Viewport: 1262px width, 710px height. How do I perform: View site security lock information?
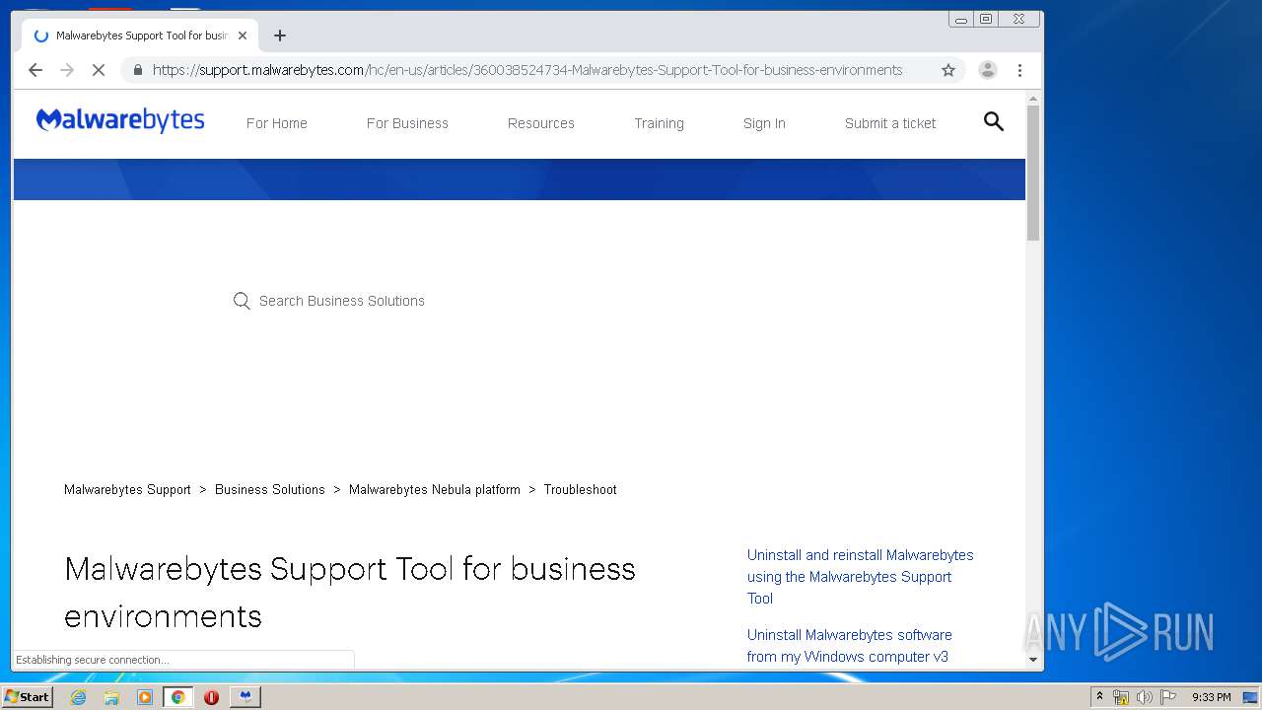137,70
